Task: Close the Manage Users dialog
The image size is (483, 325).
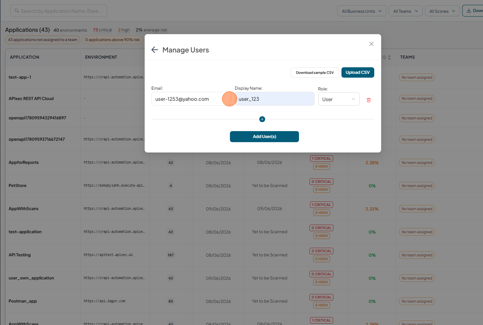Action: [371, 44]
